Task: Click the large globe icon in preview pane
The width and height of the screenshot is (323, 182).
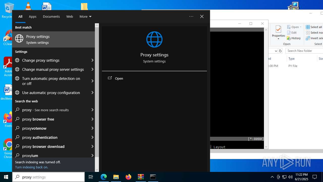Action: point(154,39)
